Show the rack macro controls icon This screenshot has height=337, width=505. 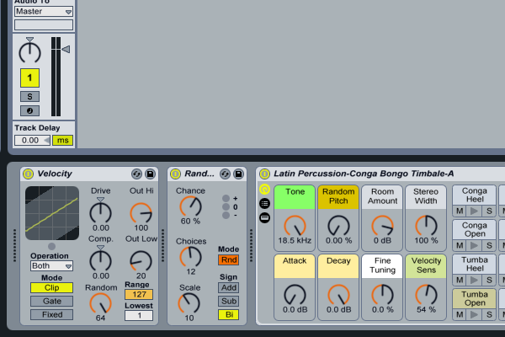pos(264,190)
